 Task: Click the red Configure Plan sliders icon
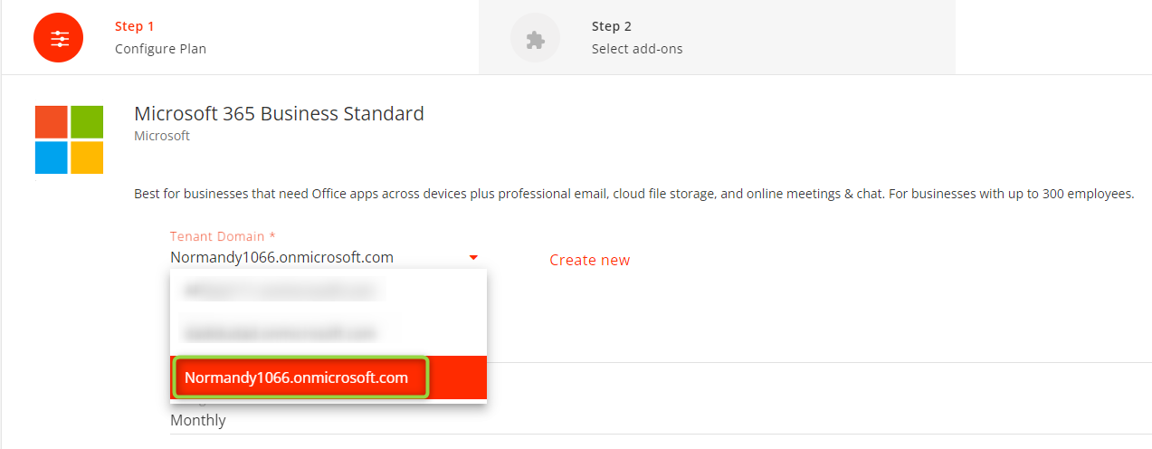click(x=59, y=38)
